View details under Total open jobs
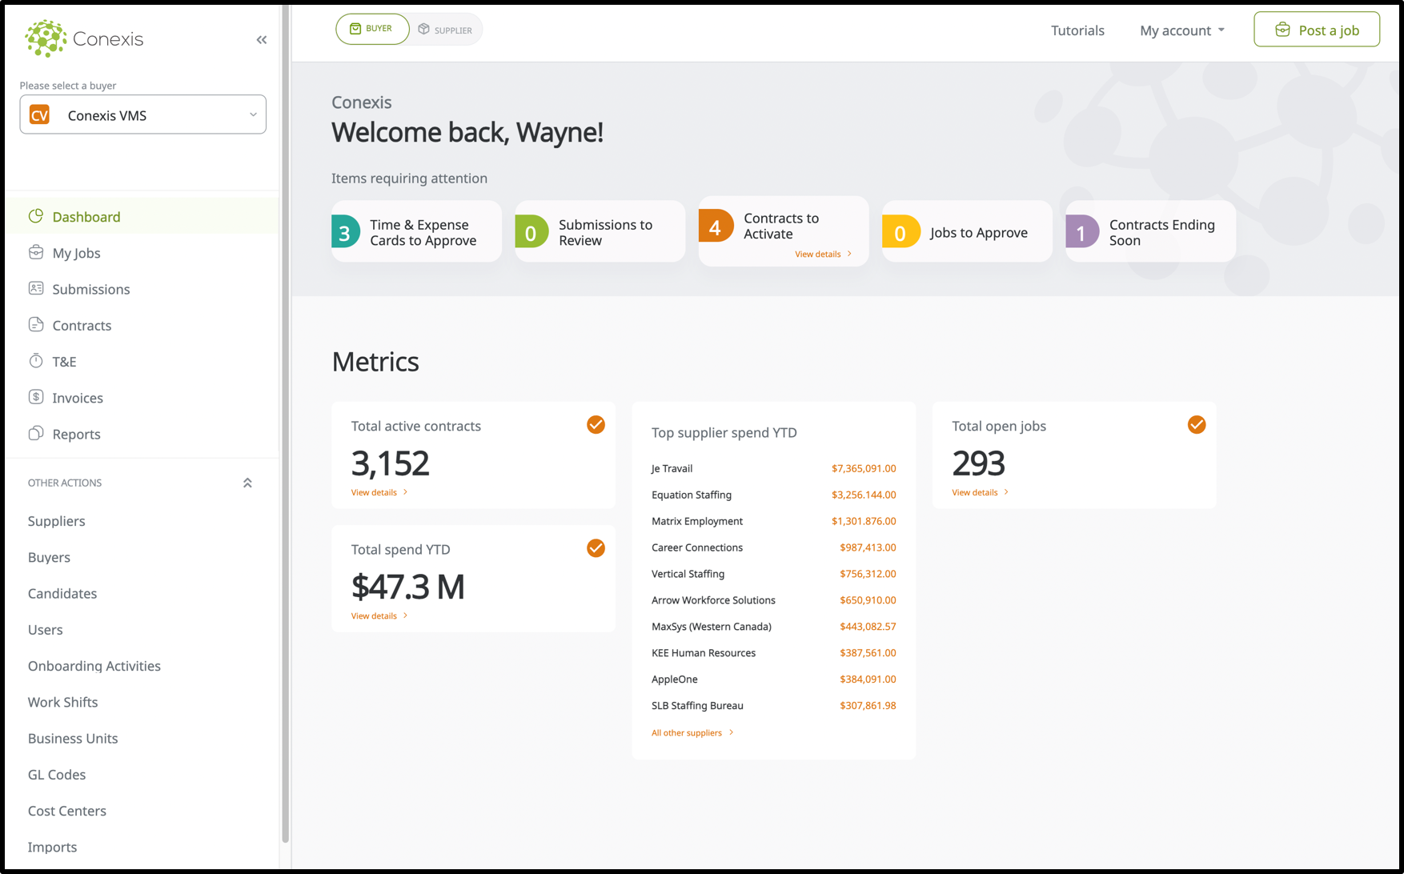Screen dimensions: 1404x874 click(981, 492)
